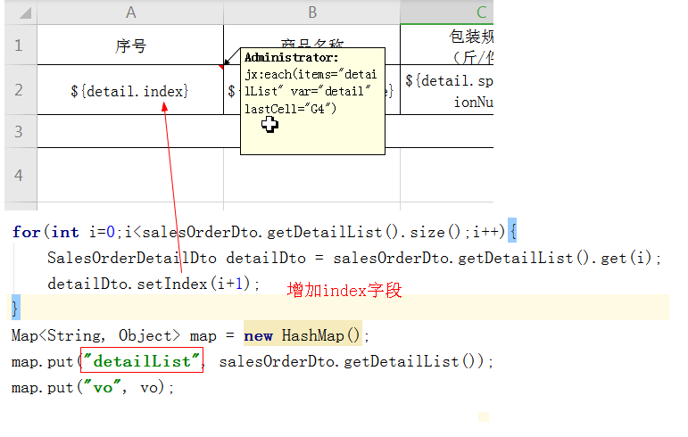Click the "detailList" string literal
This screenshot has width=688, height=437.
pyautogui.click(x=142, y=361)
